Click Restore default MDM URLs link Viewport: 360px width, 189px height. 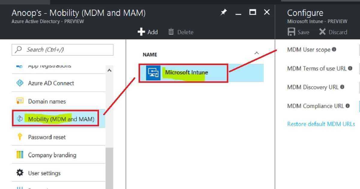pyautogui.click(x=321, y=124)
